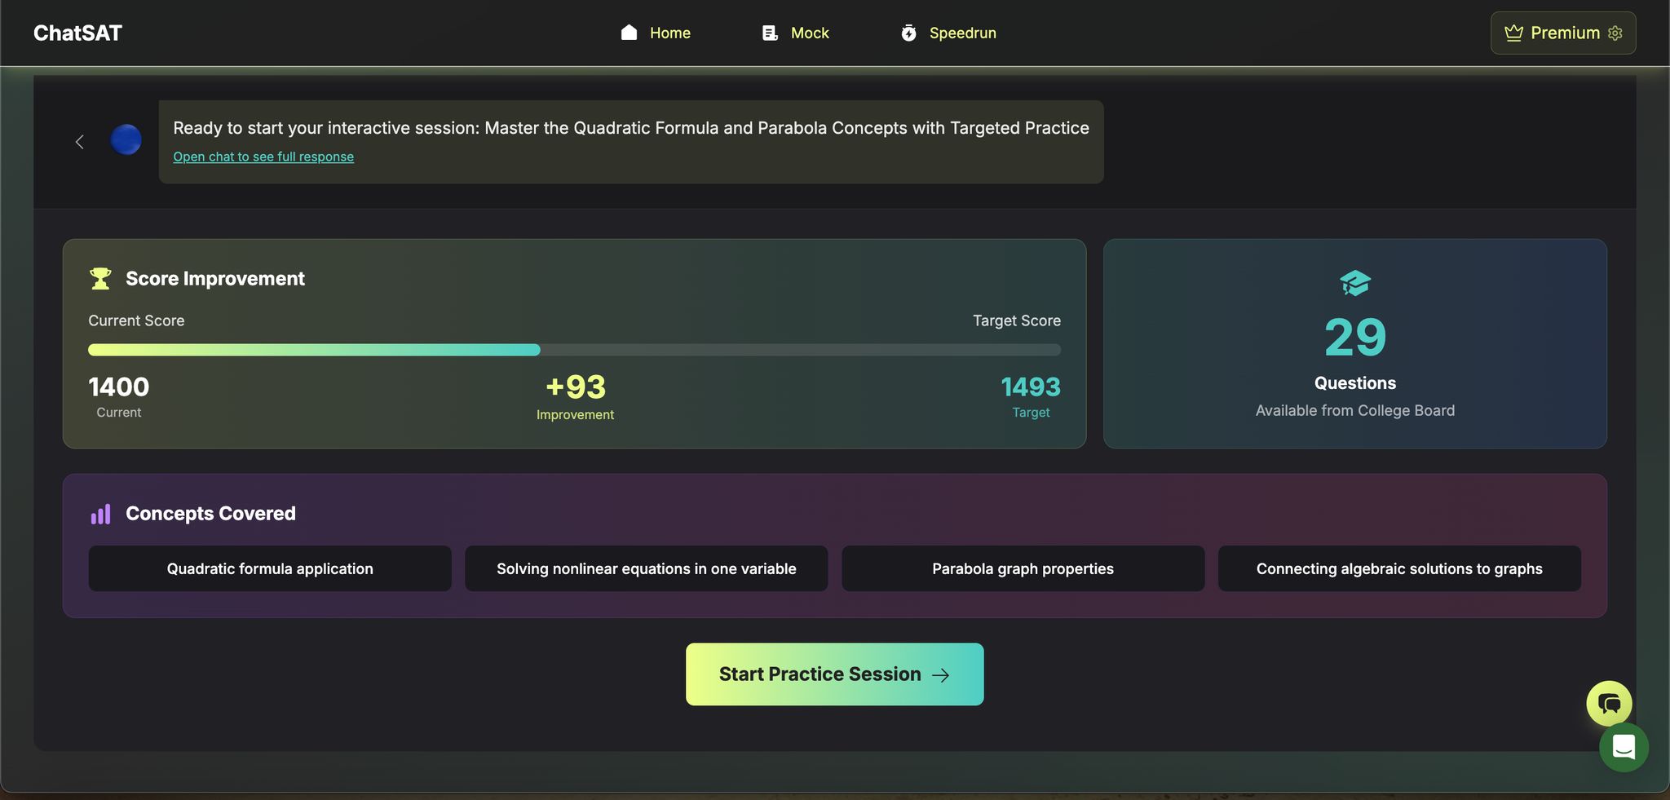The width and height of the screenshot is (1670, 800).
Task: Click the blue assistant avatar orb
Action: (126, 139)
